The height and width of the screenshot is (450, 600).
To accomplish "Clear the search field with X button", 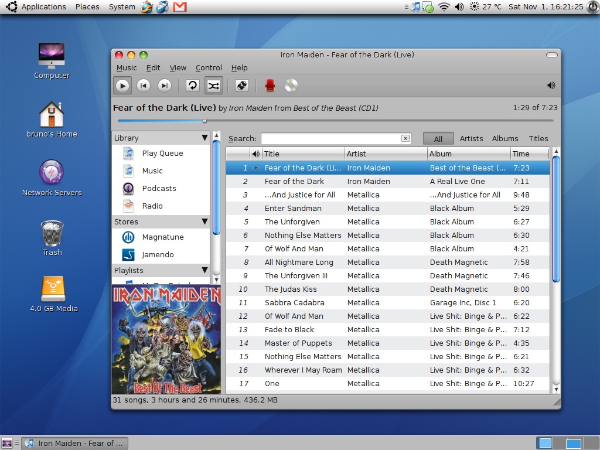I will (x=405, y=138).
